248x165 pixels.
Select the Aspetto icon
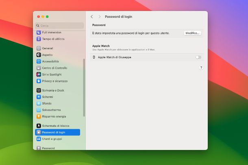[39, 55]
